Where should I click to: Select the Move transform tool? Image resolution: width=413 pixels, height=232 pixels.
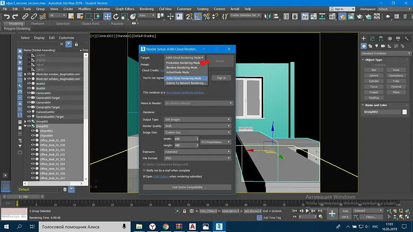pos(107,16)
